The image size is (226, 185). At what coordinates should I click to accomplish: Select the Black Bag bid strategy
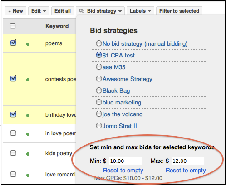pos(99,90)
